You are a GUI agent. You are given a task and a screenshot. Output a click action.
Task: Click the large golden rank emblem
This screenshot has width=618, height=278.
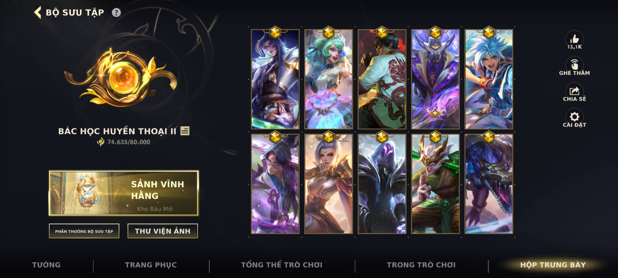[x=121, y=77]
